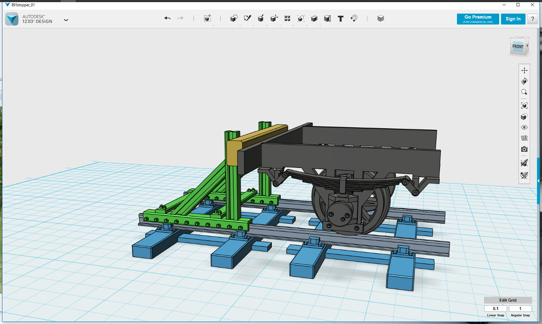Click the 891stopper_01 window title
The width and height of the screenshot is (542, 324).
coord(23,5)
